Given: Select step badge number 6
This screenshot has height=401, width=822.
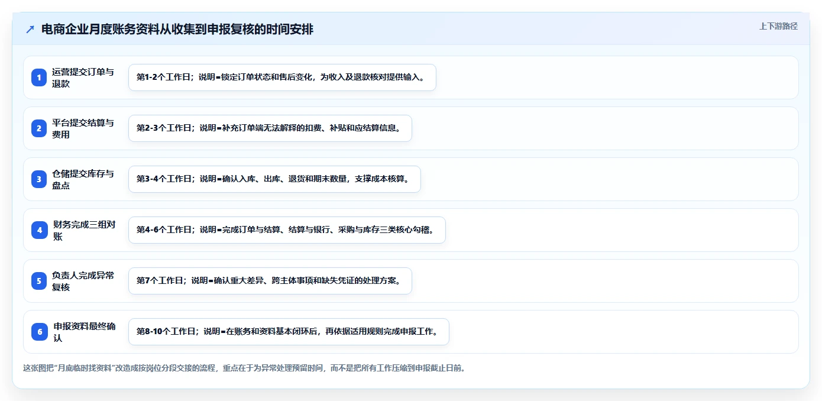Looking at the screenshot, I should (39, 332).
